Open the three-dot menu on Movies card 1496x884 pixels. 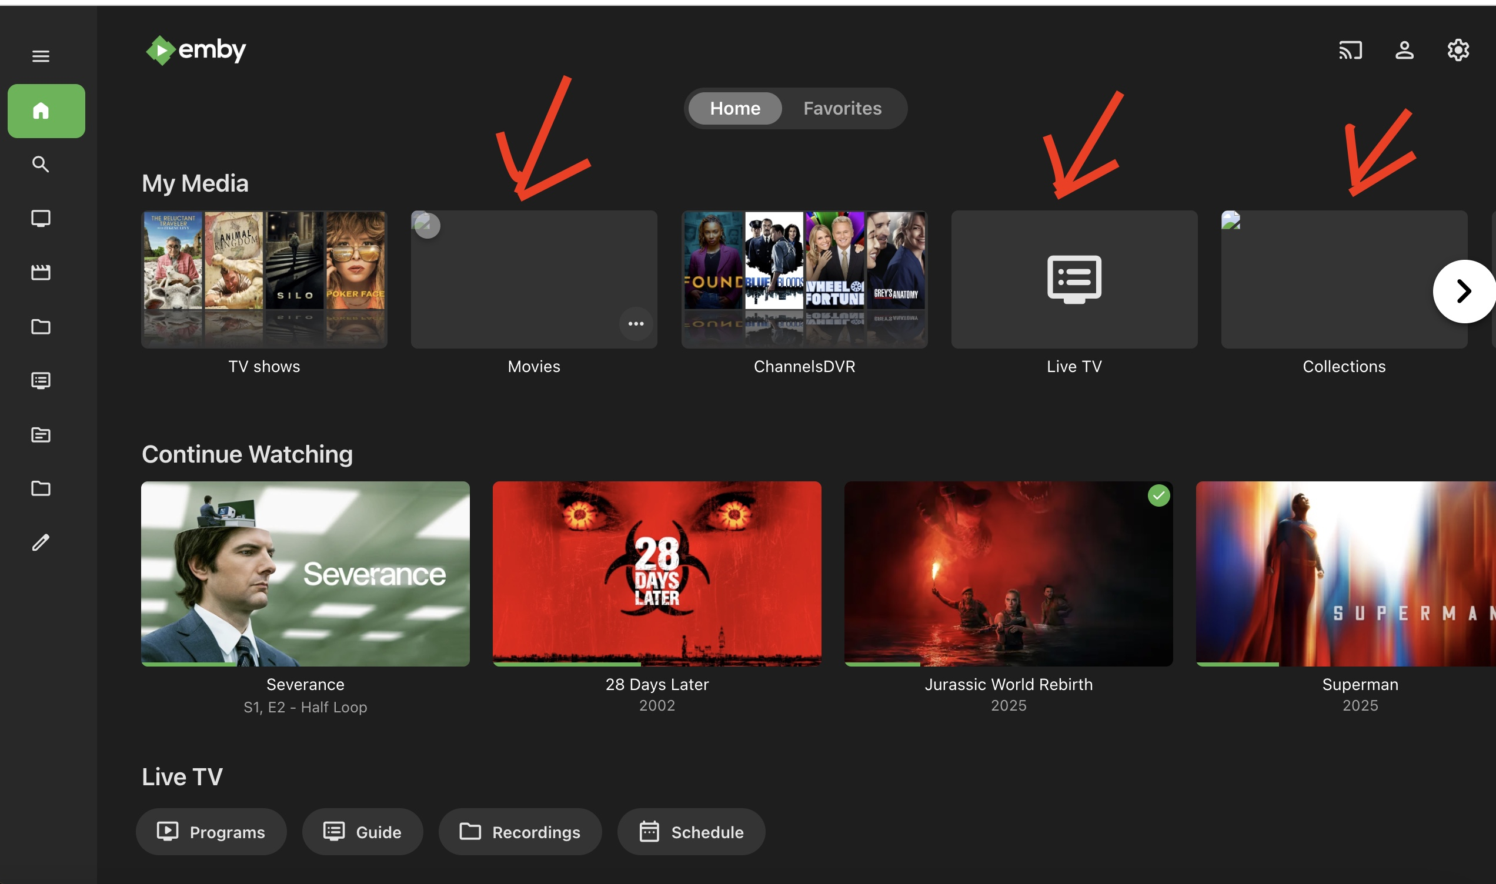636,323
